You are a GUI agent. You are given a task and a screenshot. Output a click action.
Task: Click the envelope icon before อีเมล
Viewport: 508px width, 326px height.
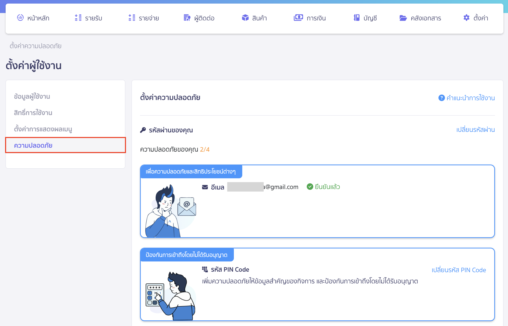tap(205, 187)
